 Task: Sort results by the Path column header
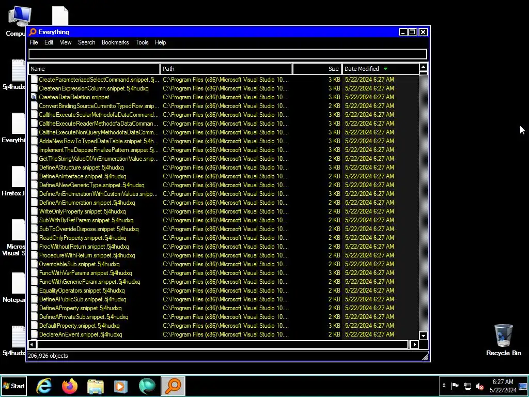(226, 69)
